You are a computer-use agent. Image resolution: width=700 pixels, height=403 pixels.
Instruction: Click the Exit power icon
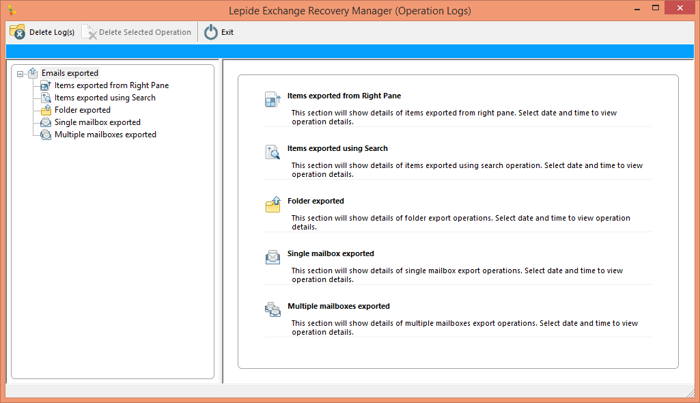211,32
